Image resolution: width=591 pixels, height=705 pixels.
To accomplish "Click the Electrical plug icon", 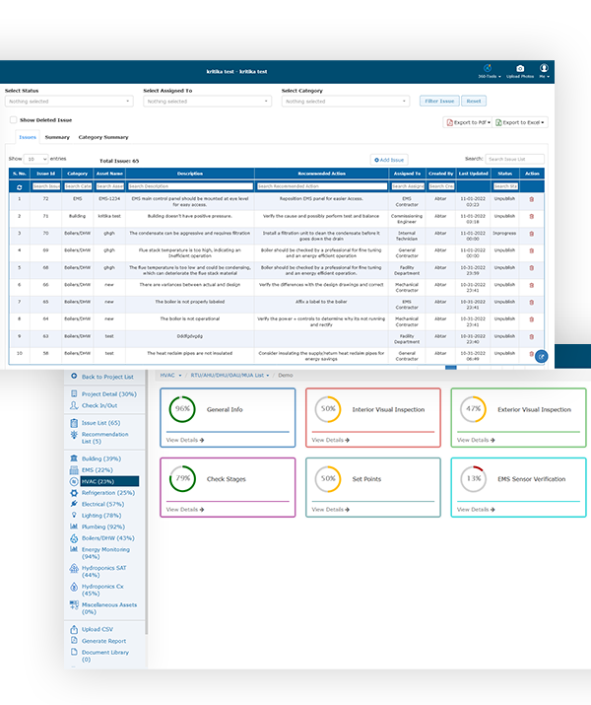I will coord(74,504).
